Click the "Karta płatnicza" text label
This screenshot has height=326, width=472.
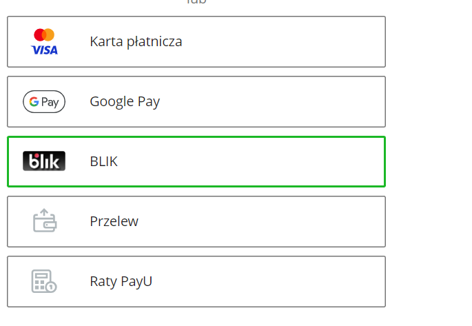[136, 41]
